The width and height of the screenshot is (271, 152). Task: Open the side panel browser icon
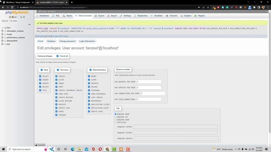pyautogui.click(x=259, y=8)
